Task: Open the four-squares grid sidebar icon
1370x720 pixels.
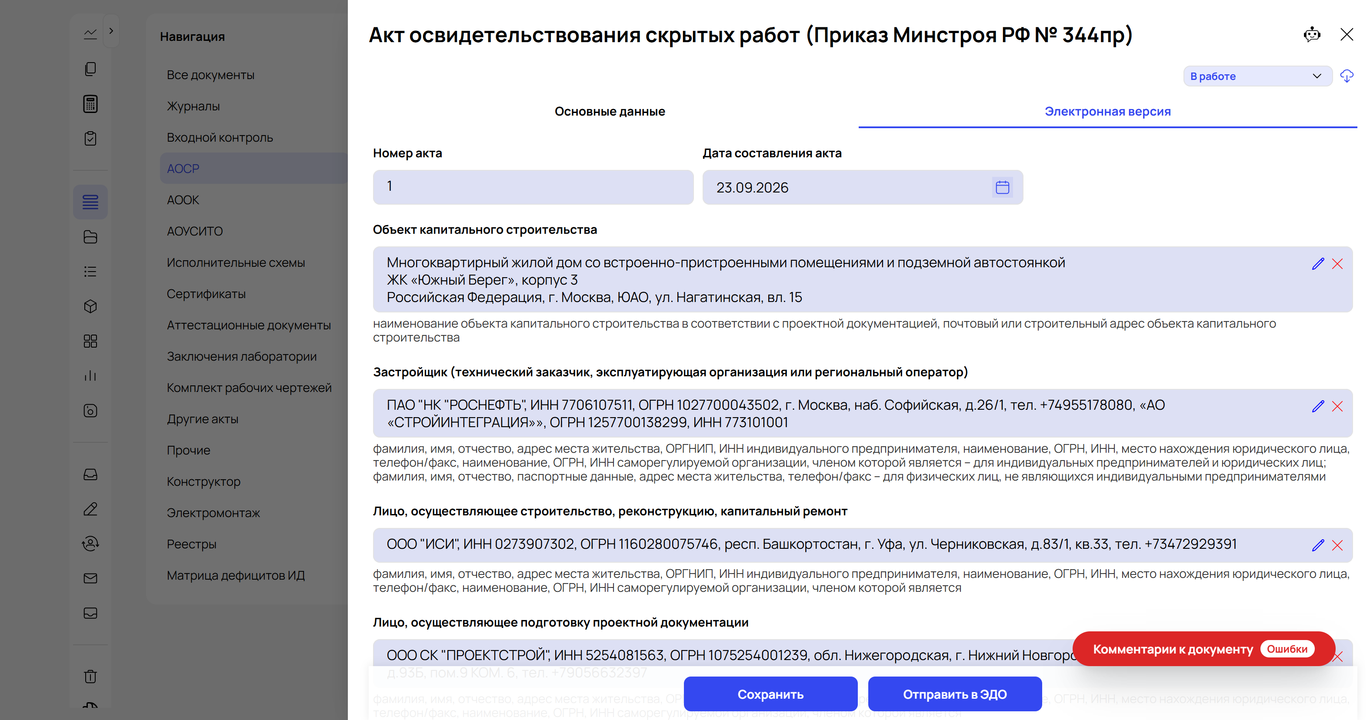Action: 90,341
